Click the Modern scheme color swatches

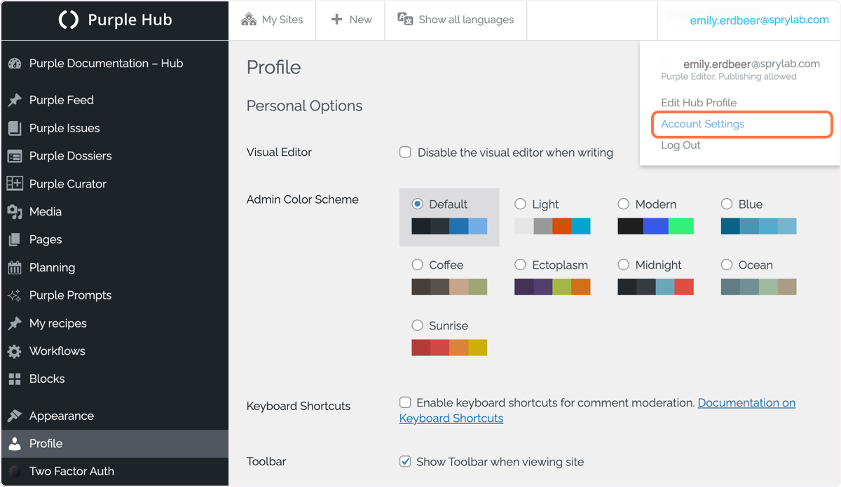[656, 226]
